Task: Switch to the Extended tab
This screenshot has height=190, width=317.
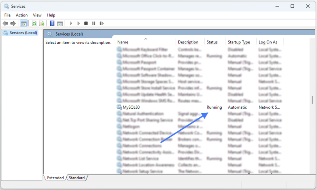Action: point(55,178)
